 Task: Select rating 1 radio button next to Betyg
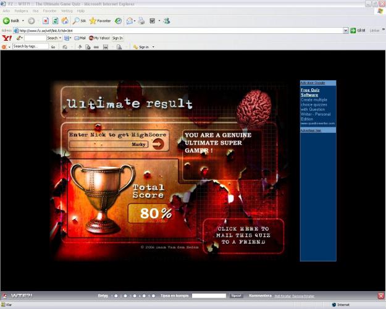(115, 296)
